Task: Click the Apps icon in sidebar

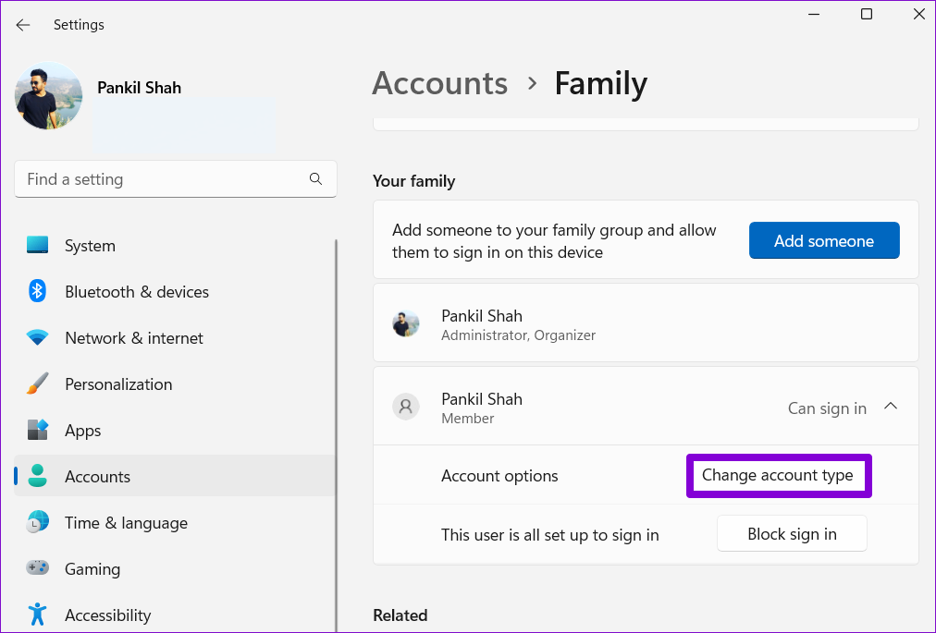Action: (x=37, y=431)
